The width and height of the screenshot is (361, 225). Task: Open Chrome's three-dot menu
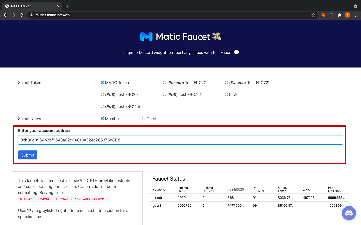coord(356,15)
